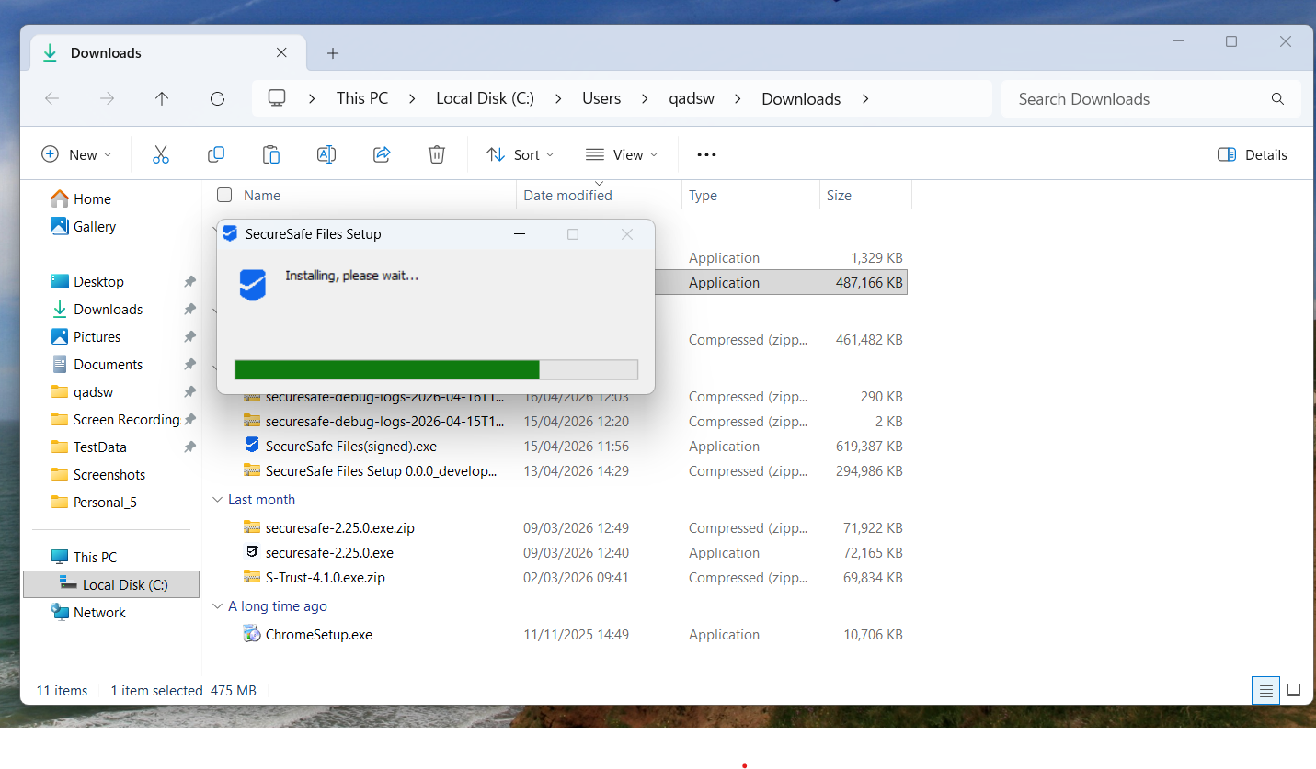Image resolution: width=1316 pixels, height=769 pixels.
Task: Open Network in navigation pane
Action: click(99, 612)
